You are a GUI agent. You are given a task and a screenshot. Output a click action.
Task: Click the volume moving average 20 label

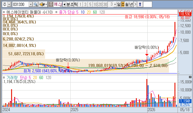point(35,77)
